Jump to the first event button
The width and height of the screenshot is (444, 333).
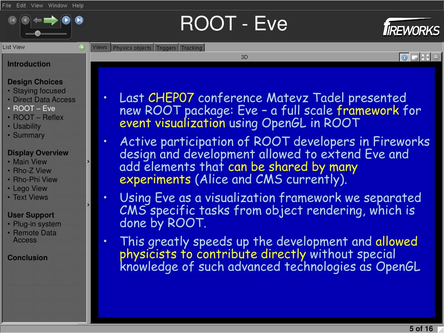[x=13, y=20]
